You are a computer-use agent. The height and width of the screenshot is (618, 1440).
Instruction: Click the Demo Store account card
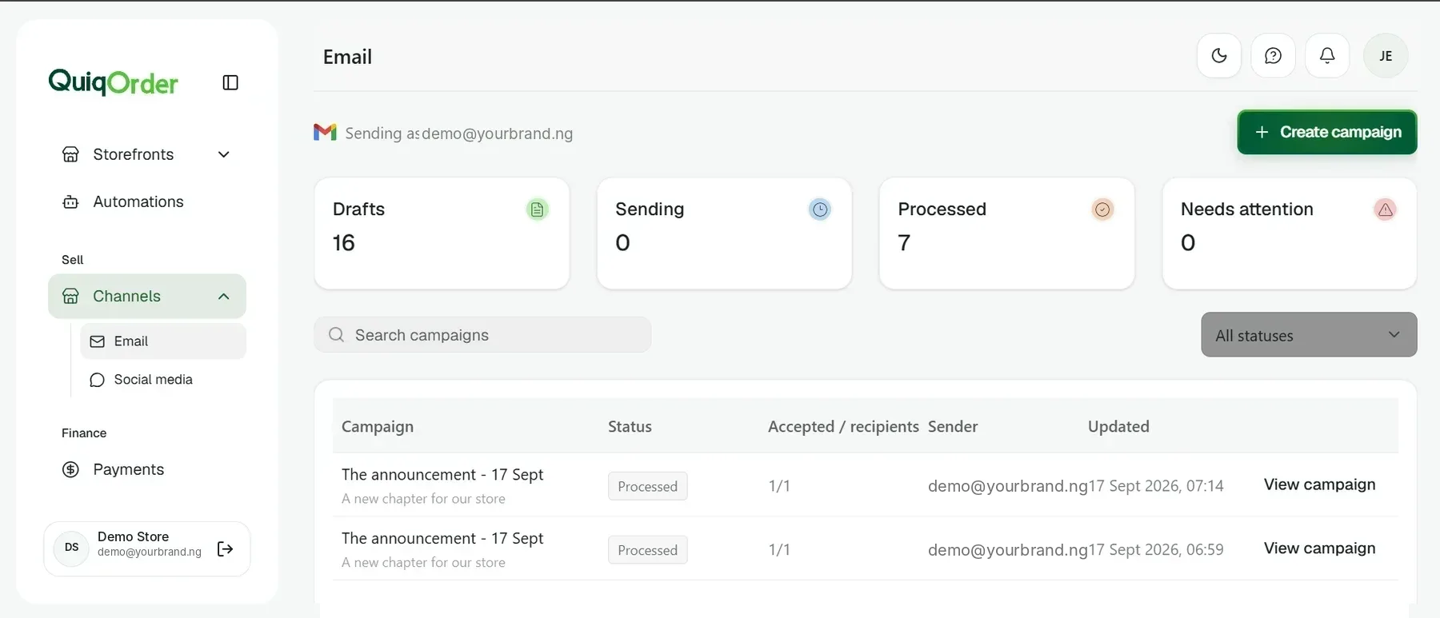147,548
